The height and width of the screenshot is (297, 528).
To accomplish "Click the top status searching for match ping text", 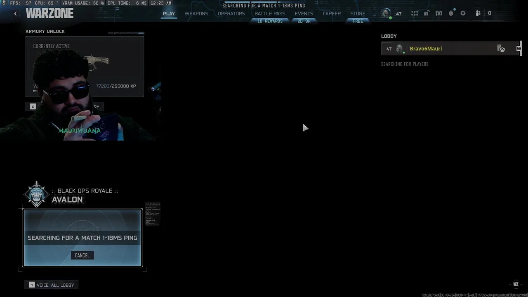I will [264, 6].
